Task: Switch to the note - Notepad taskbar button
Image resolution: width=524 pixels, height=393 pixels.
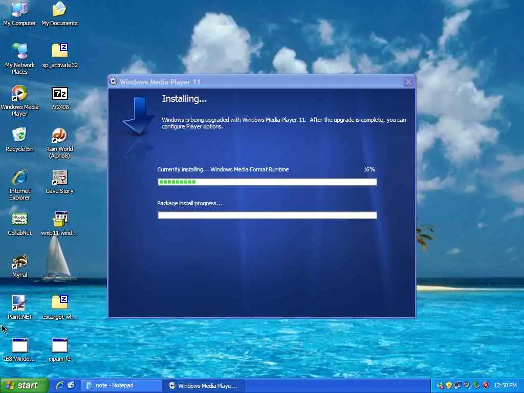Action: pos(121,386)
